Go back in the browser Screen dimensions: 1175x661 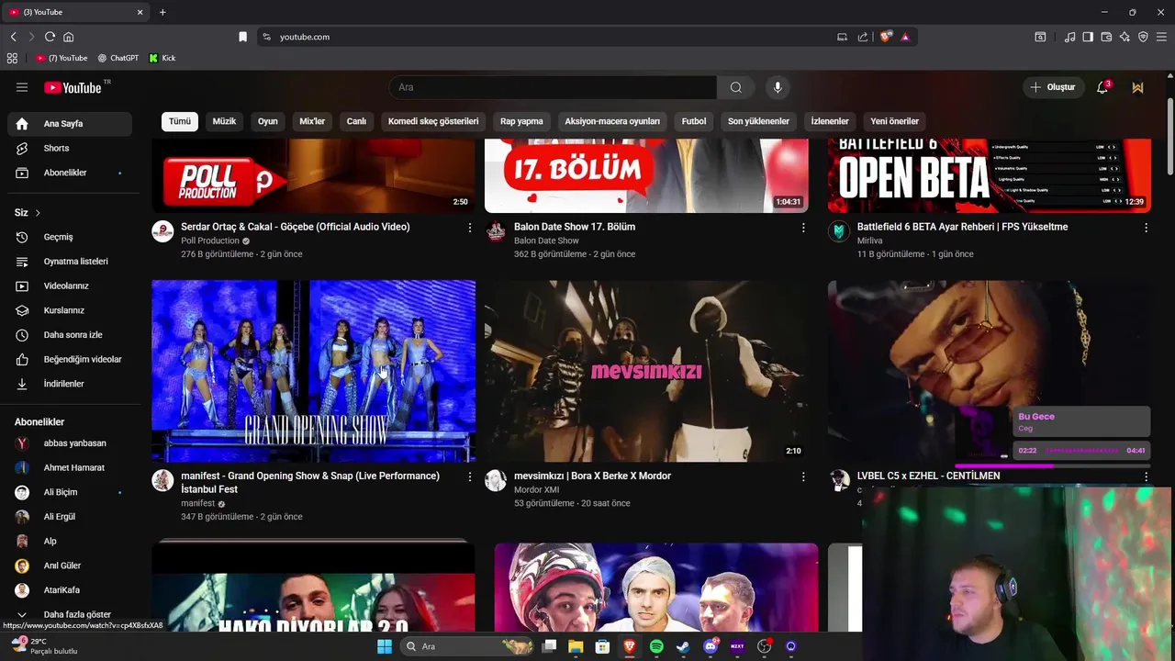coord(14,37)
